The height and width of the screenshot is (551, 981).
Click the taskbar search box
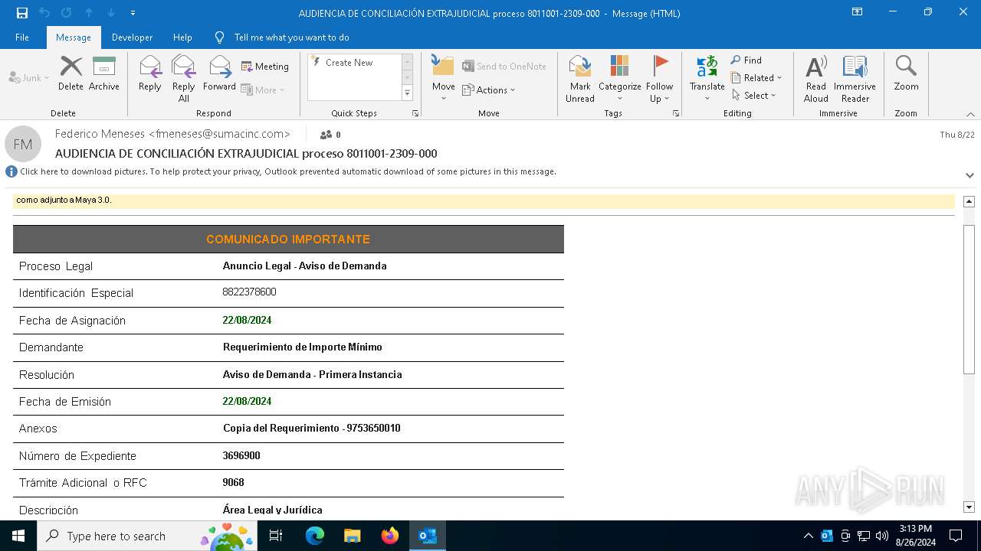[147, 536]
